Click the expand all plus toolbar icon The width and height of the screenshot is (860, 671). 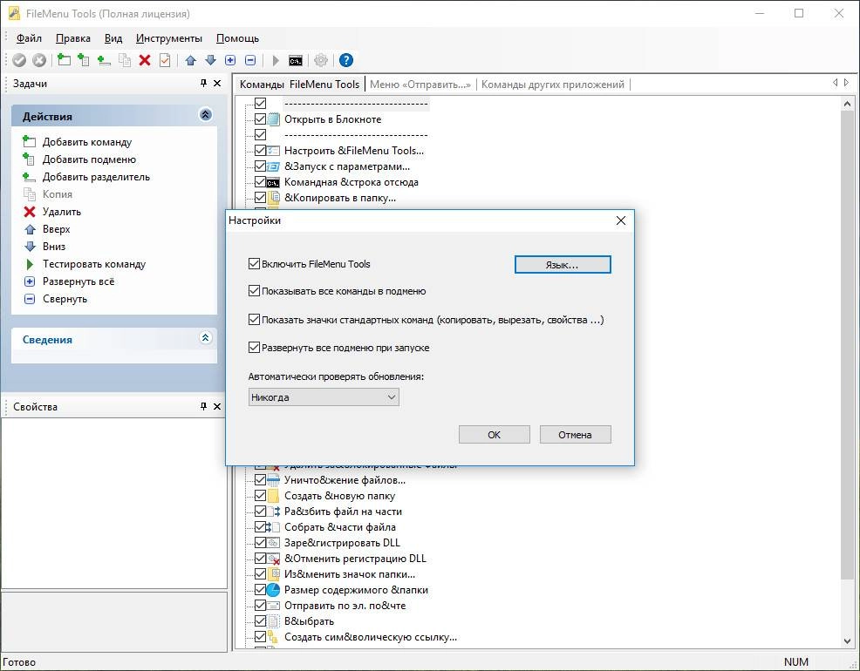230,60
